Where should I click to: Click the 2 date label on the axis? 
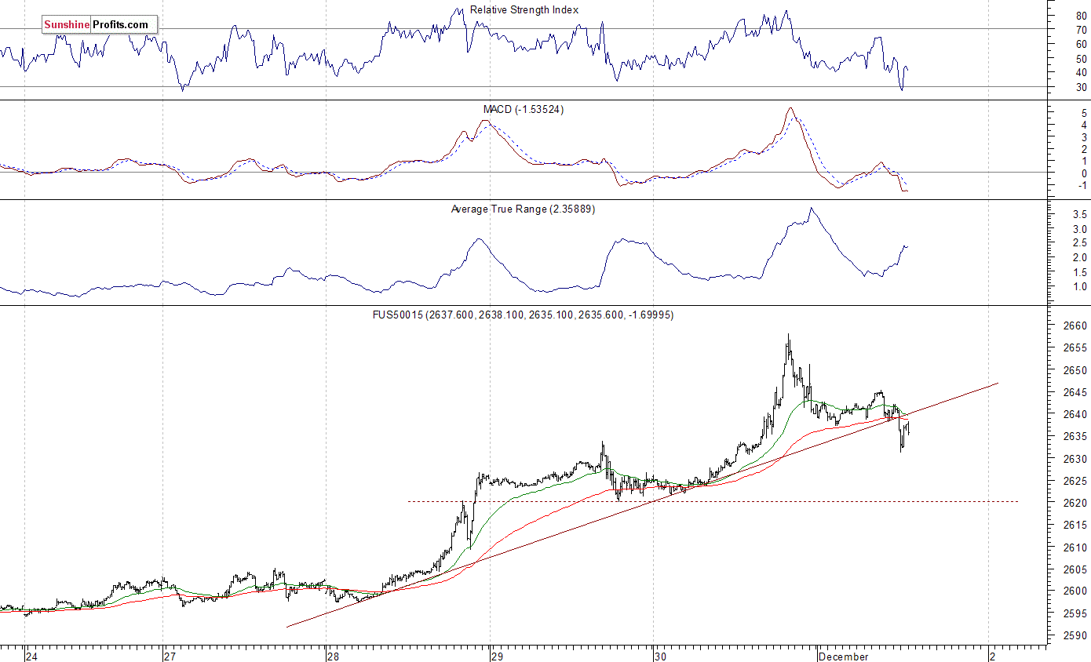click(x=993, y=657)
